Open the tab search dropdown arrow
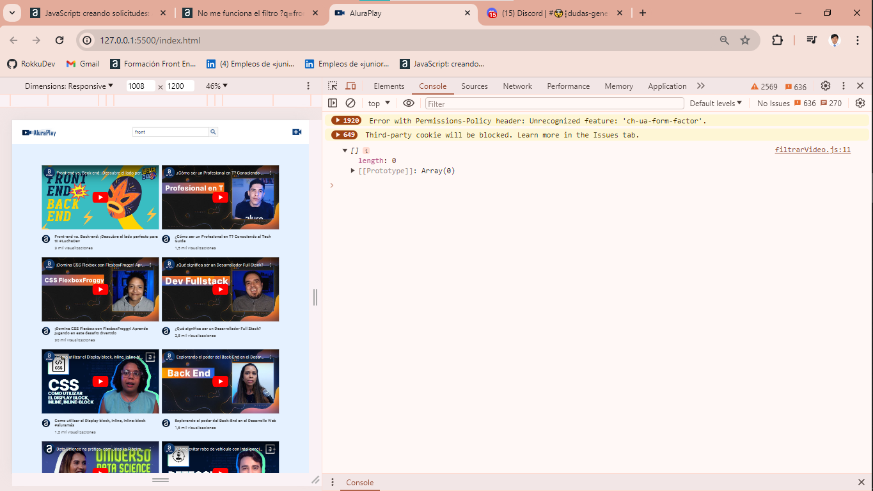 coord(12,13)
